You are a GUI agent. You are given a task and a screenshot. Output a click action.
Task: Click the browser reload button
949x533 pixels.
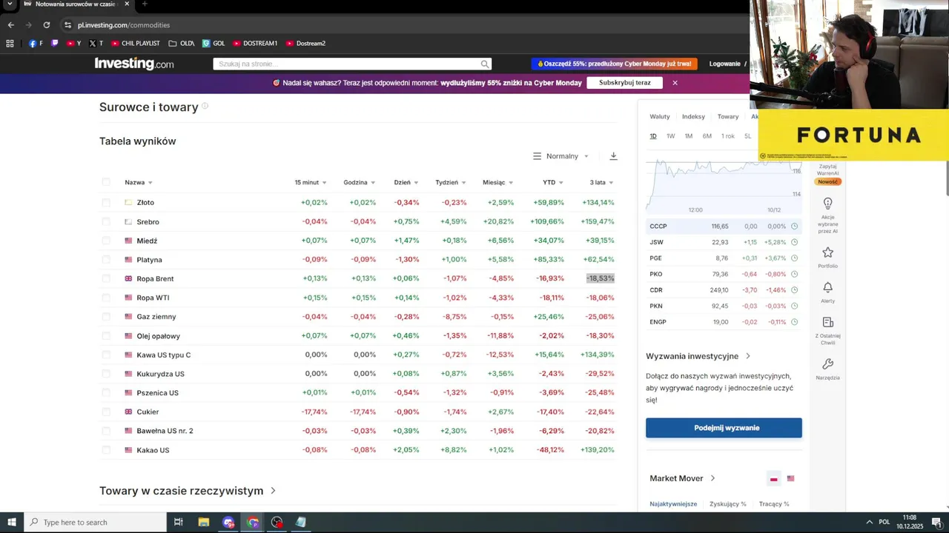(x=46, y=24)
